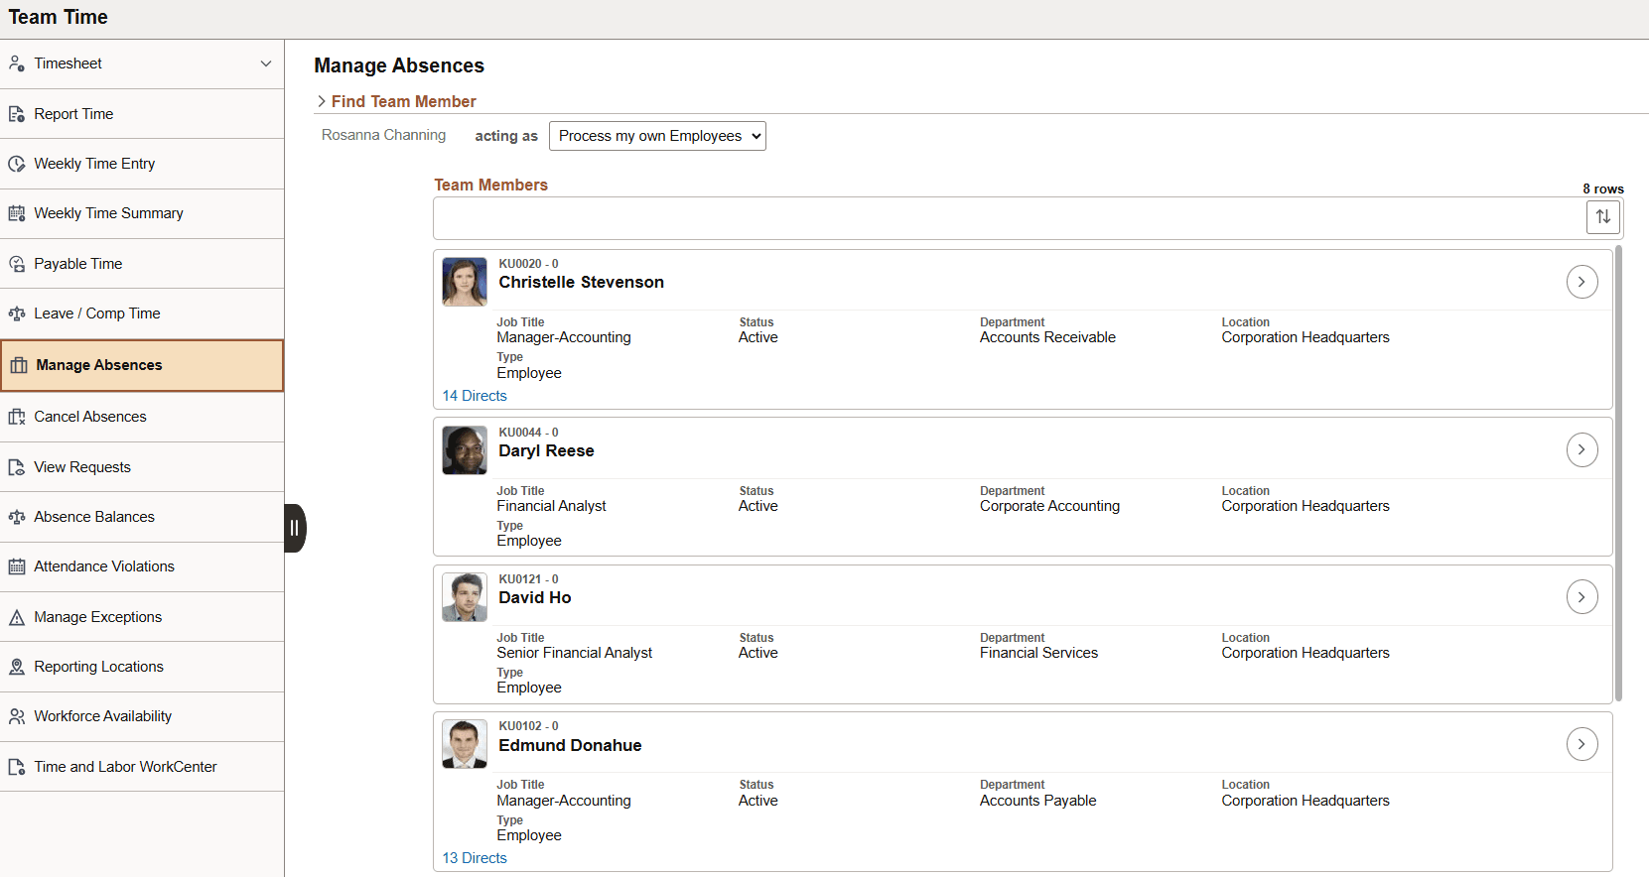The height and width of the screenshot is (877, 1649).
Task: Click Daryl Reese's name
Action: coord(546,450)
